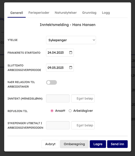The width and height of the screenshot is (135, 156).
Task: Save the form with Lagre
Action: (98, 144)
